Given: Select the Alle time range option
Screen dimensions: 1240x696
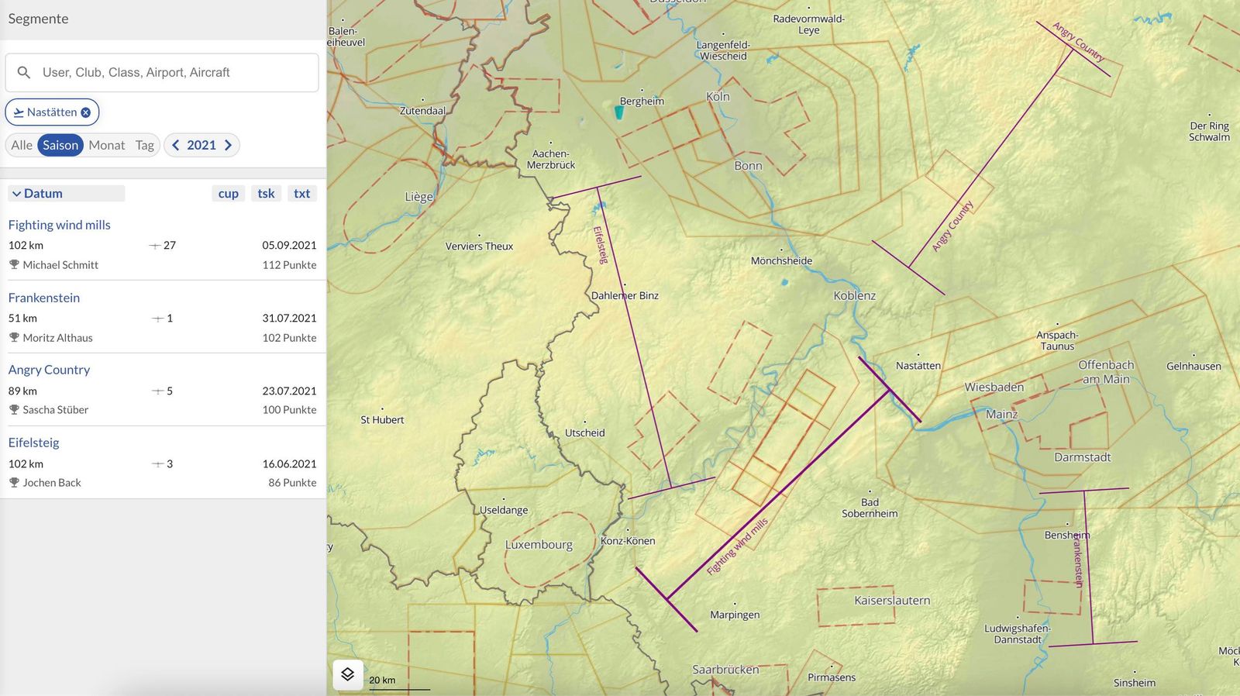Looking at the screenshot, I should click(x=22, y=145).
